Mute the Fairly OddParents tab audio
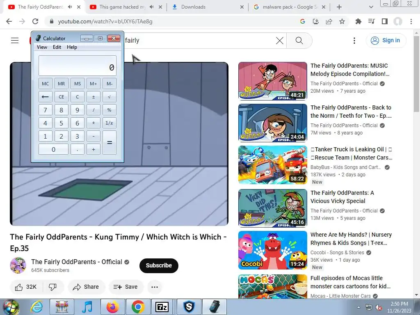 70,7
